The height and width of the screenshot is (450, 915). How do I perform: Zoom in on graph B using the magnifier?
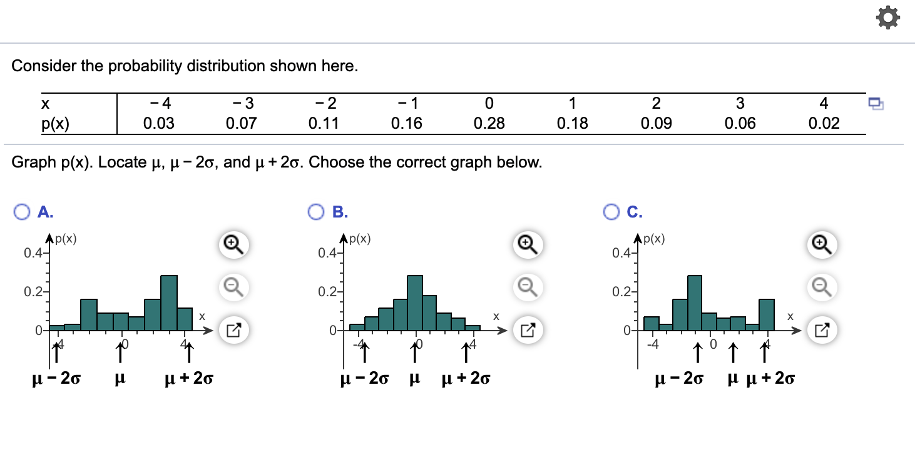pos(526,244)
